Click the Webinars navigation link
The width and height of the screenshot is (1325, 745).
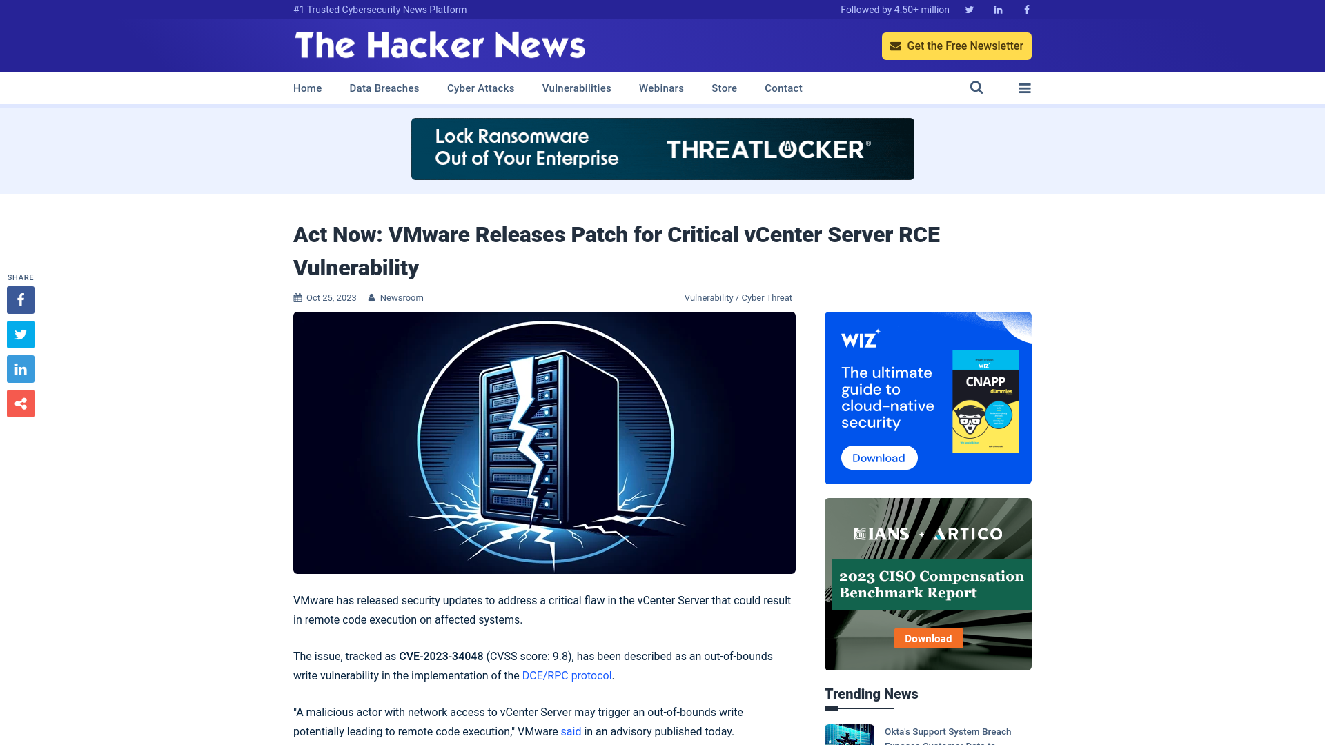[662, 88]
